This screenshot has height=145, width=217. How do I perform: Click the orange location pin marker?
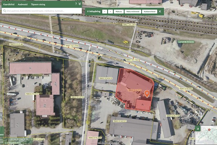pyautogui.click(x=147, y=94)
